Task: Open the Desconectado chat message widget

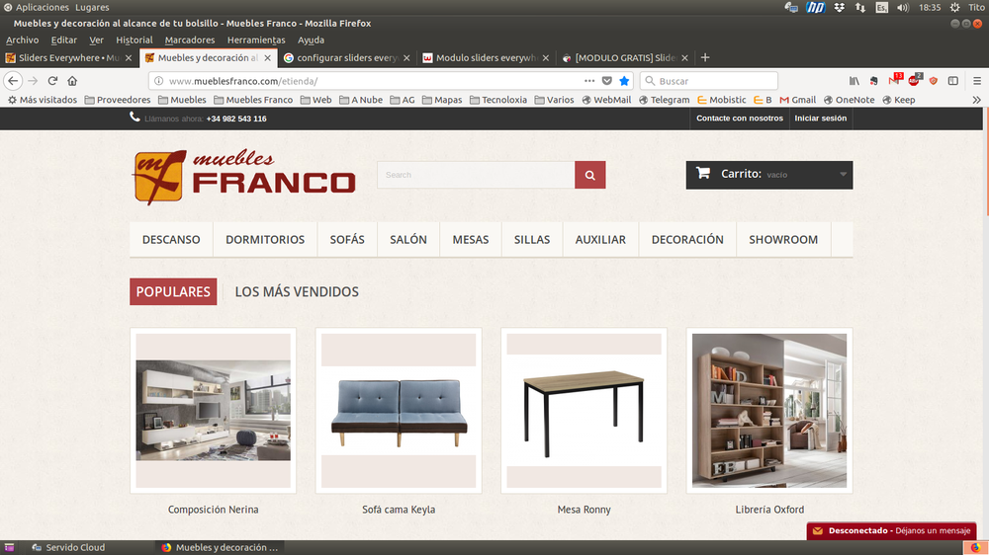Action: tap(891, 530)
